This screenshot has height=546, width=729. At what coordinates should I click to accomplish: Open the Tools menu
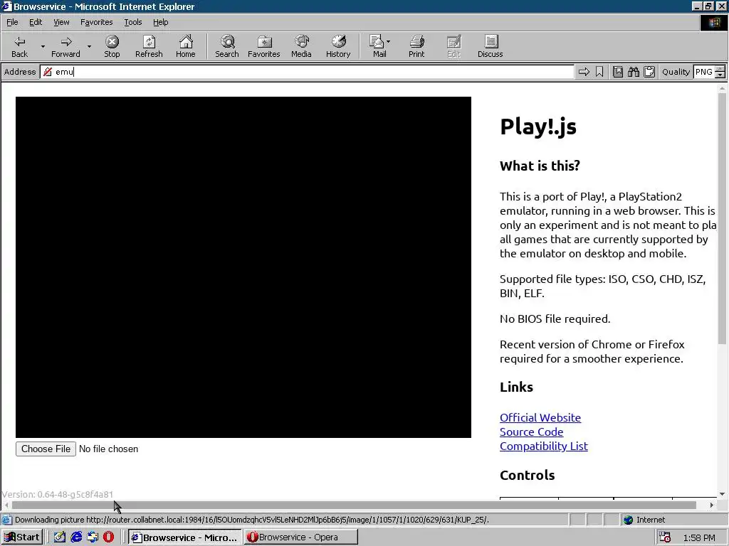click(x=132, y=22)
